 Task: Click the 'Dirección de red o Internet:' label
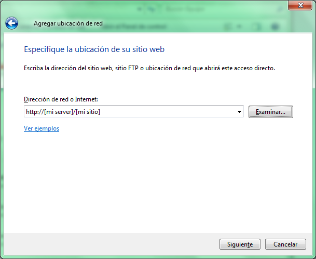(x=61, y=99)
